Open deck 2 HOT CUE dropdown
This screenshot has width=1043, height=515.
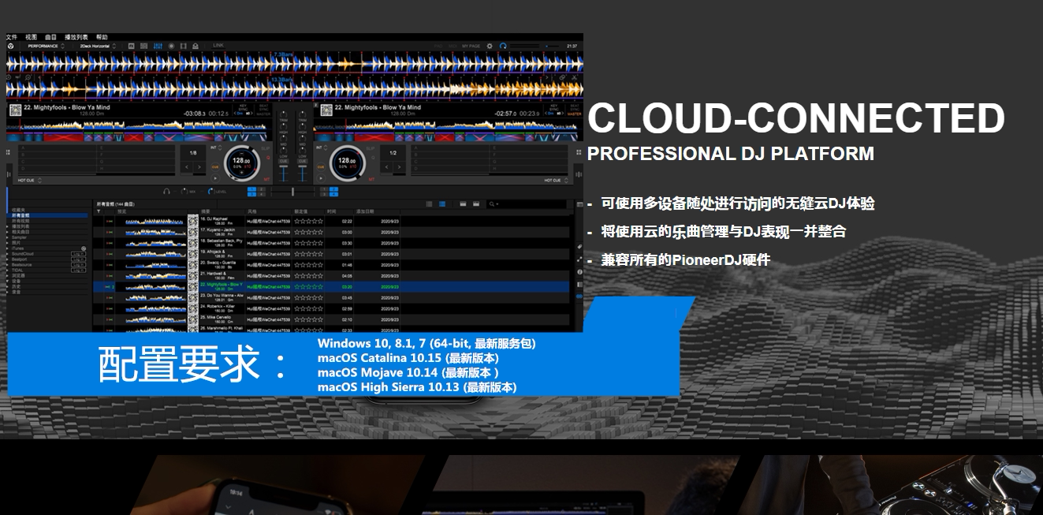tap(556, 181)
